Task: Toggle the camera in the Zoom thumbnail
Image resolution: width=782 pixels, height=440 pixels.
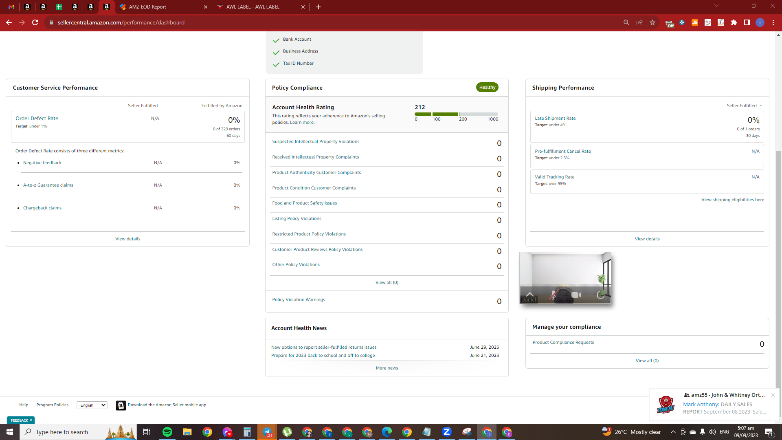Action: pyautogui.click(x=576, y=295)
